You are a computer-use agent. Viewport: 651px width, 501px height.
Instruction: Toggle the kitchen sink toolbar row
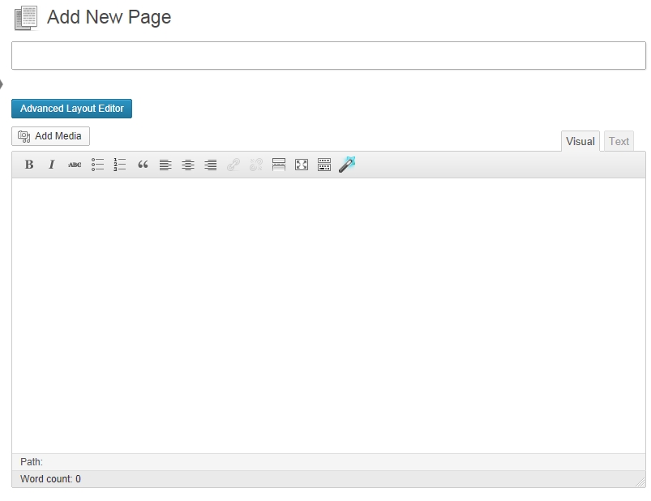[x=323, y=164]
